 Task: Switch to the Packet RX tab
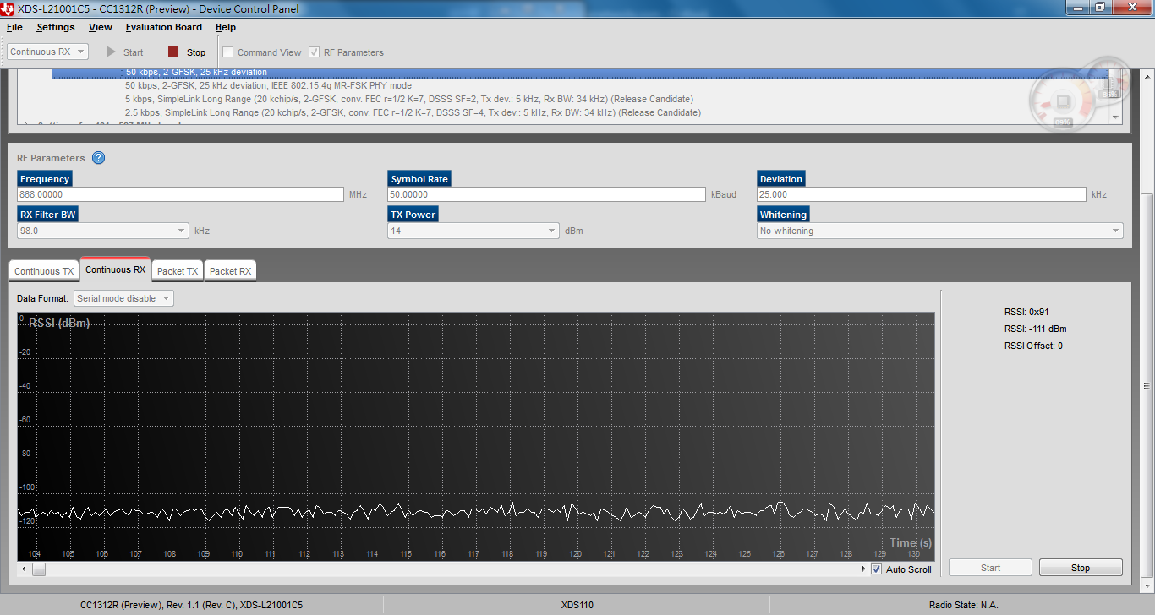click(230, 271)
